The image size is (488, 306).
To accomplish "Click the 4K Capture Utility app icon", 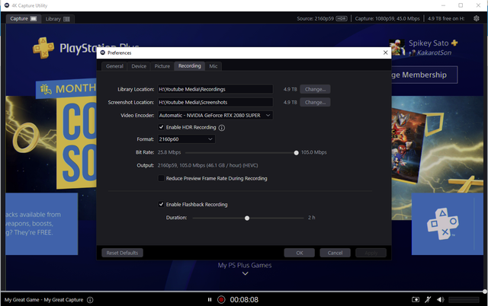I will pos(7,5).
